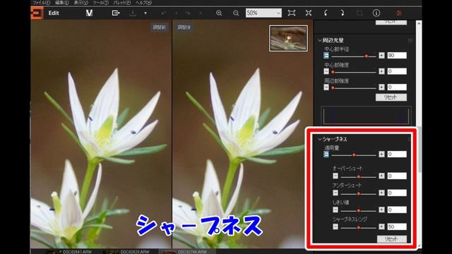Open the ファイル menu
452x254 pixels.
[x=41, y=3]
